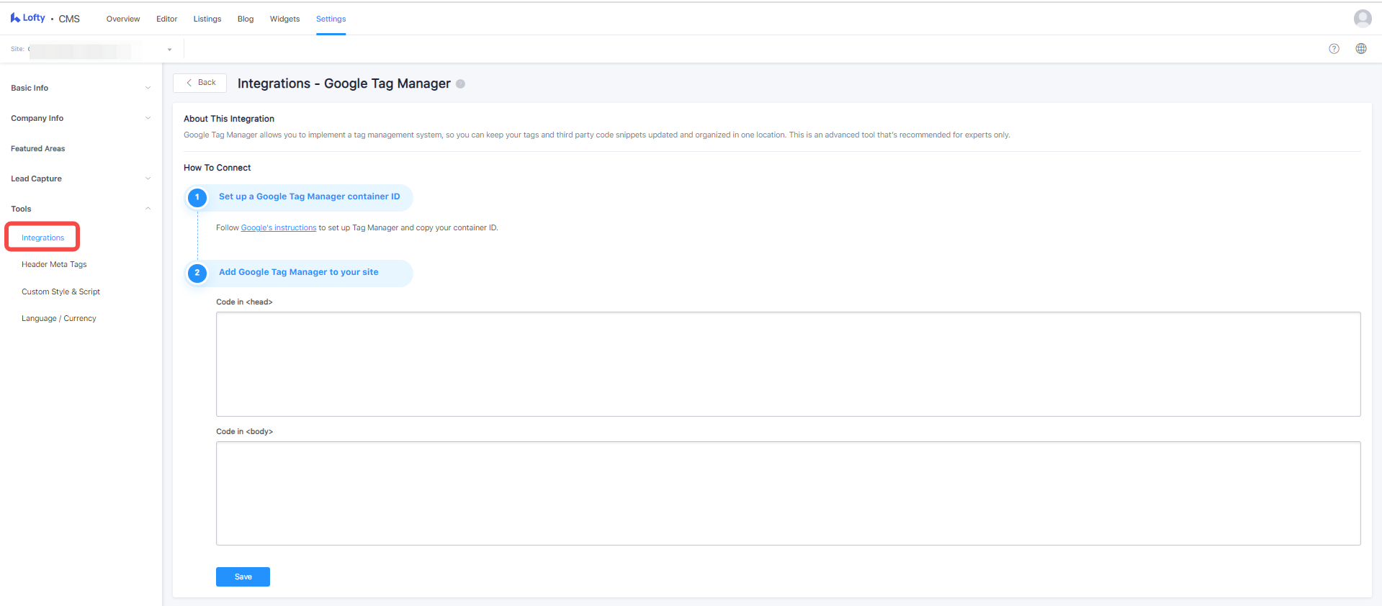1382x606 pixels.
Task: Click the Back button
Action: pos(200,83)
